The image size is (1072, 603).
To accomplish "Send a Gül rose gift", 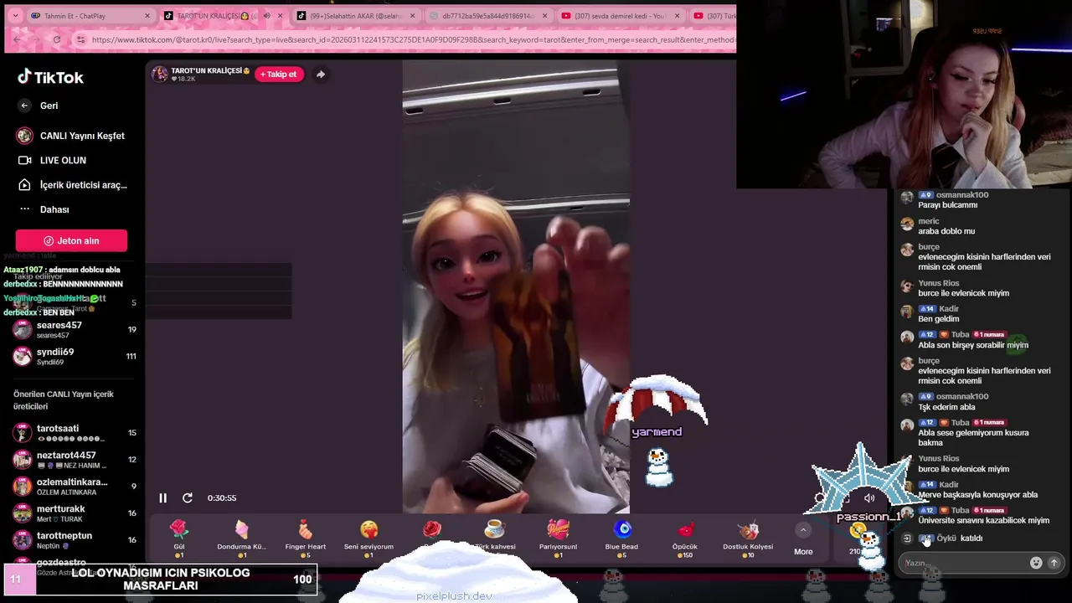I will (x=179, y=538).
